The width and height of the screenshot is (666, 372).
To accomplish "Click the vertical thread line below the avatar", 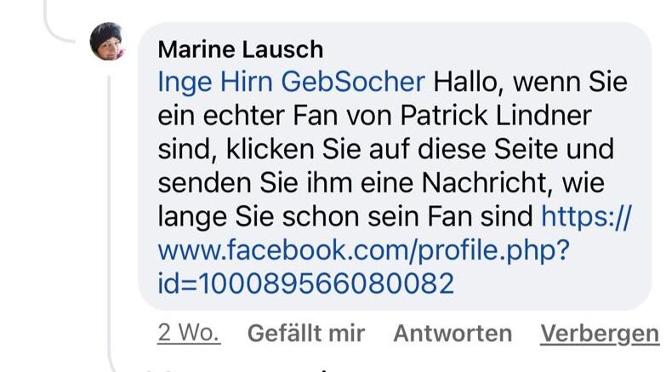I will click(x=109, y=213).
